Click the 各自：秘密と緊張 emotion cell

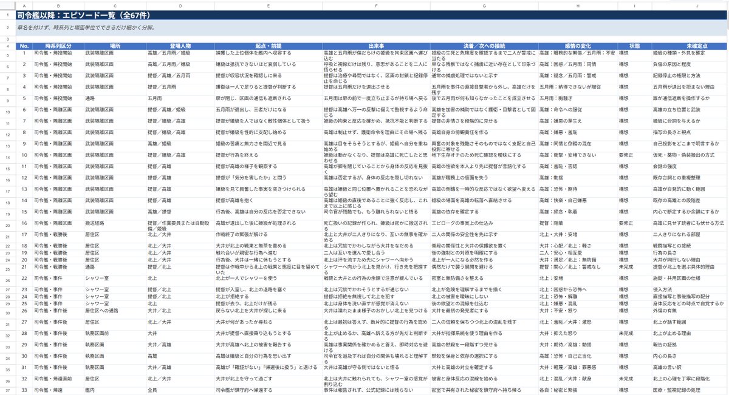[x=578, y=390]
